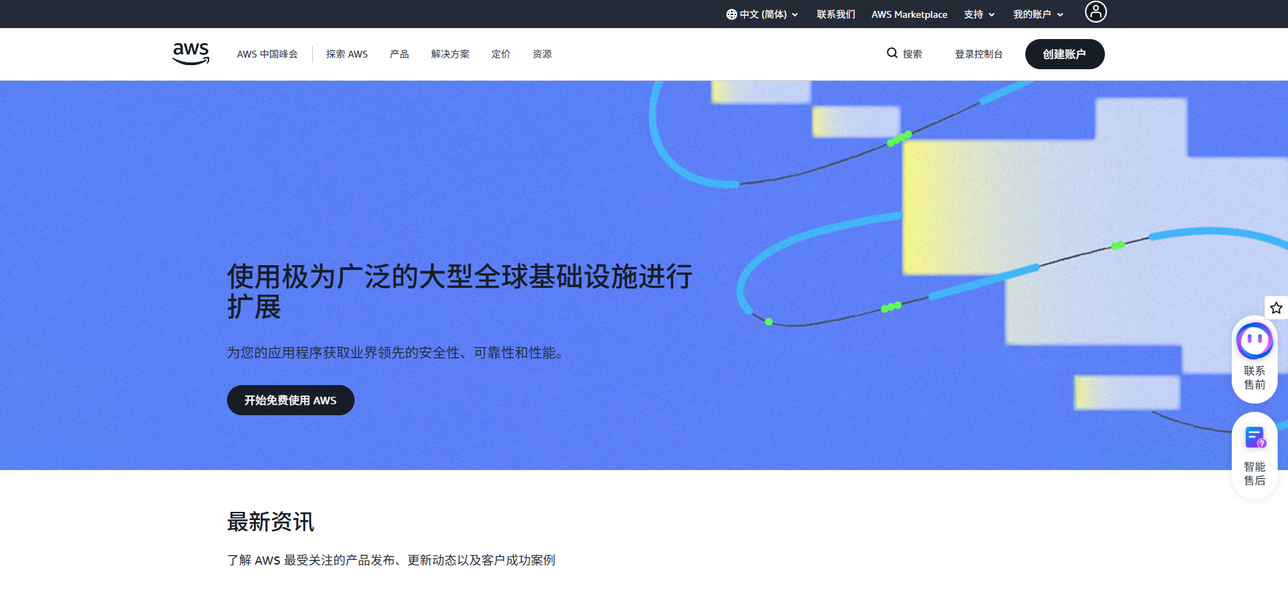1288x603 pixels.
Task: Click the globe language icon
Action: coord(732,14)
